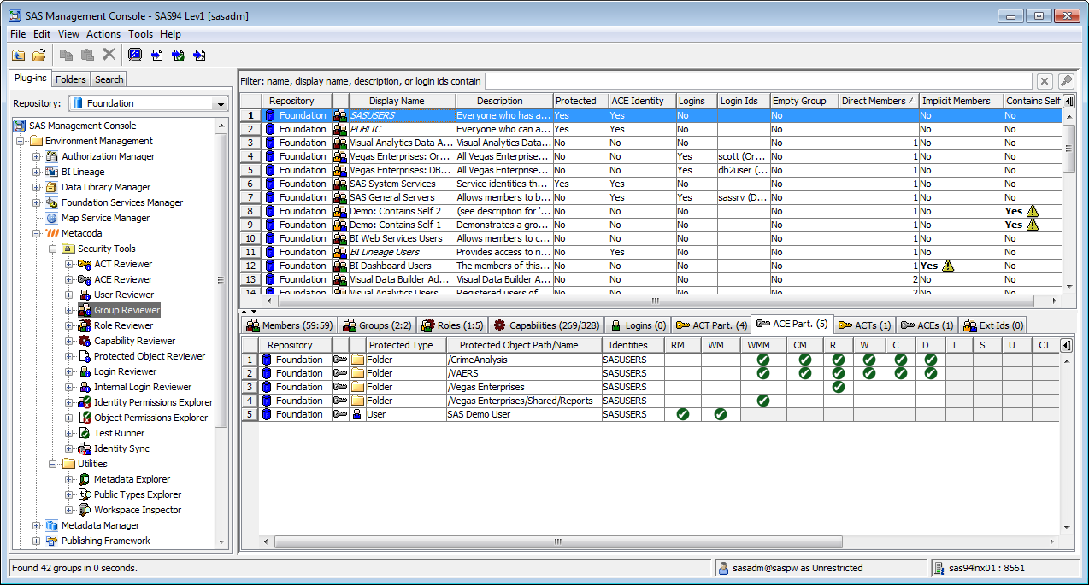Click the D checkmark in /CrimeAnalysis row

click(x=931, y=360)
